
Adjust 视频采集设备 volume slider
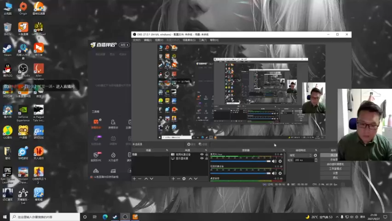(x=241, y=173)
